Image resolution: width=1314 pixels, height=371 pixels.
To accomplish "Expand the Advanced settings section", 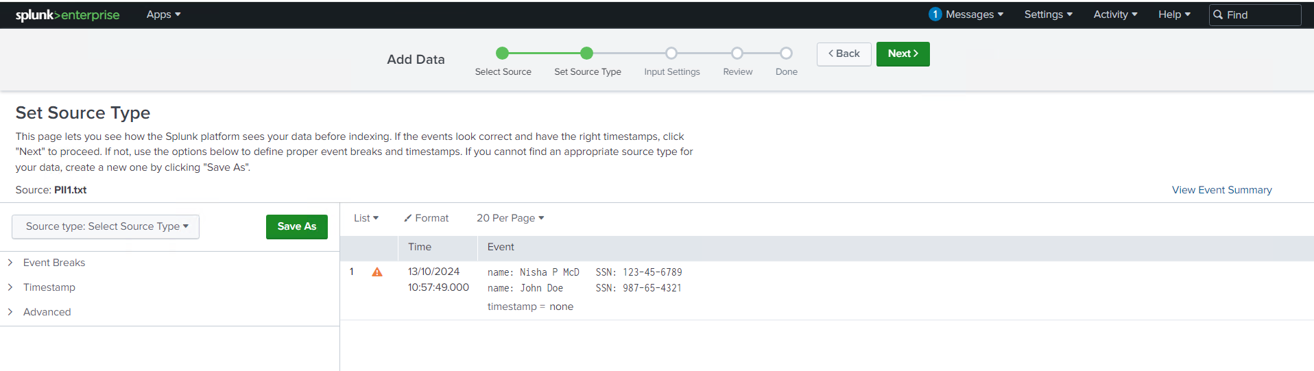I will coord(47,312).
